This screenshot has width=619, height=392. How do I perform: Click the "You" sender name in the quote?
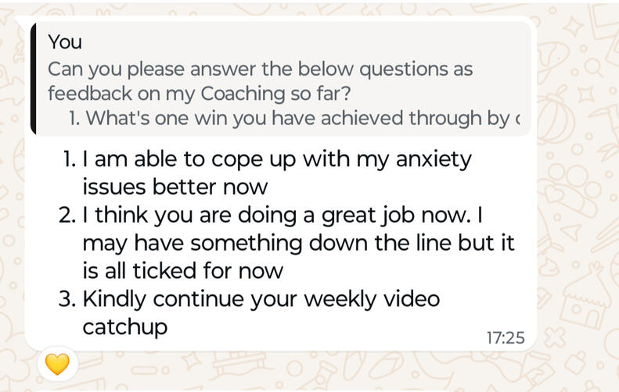click(x=65, y=41)
